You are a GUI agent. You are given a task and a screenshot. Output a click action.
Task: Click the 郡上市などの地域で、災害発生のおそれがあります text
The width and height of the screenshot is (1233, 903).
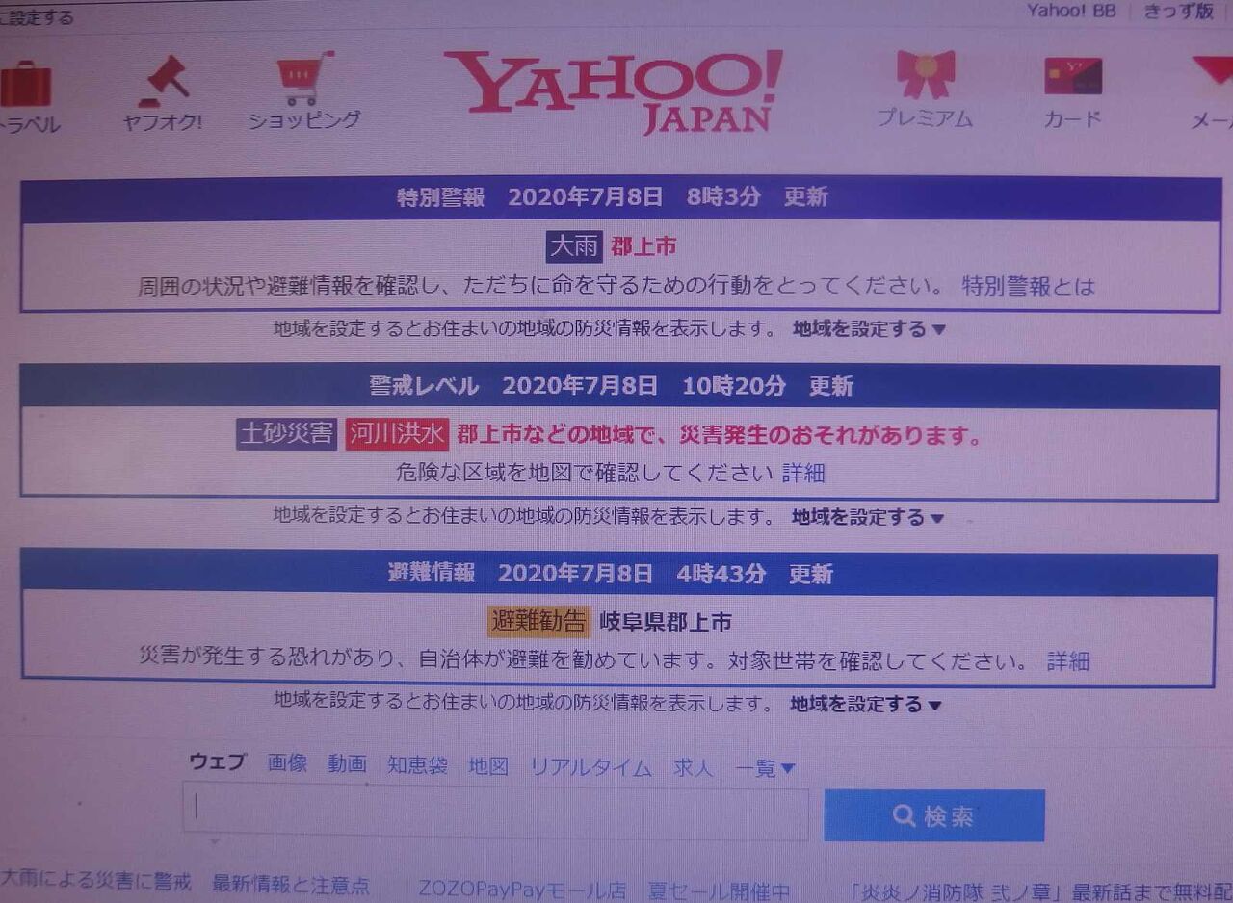click(x=720, y=435)
